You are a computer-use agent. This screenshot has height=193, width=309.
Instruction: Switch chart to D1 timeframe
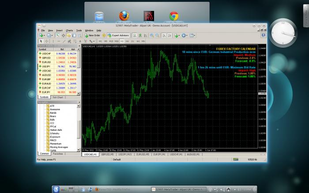click(132, 41)
